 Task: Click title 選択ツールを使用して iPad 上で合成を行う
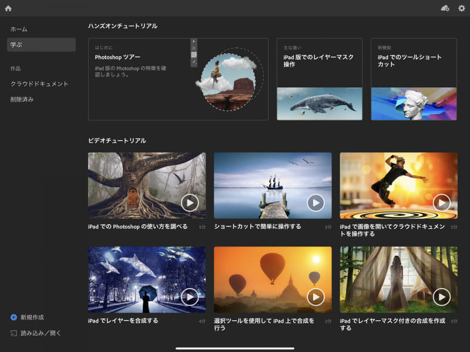264,324
